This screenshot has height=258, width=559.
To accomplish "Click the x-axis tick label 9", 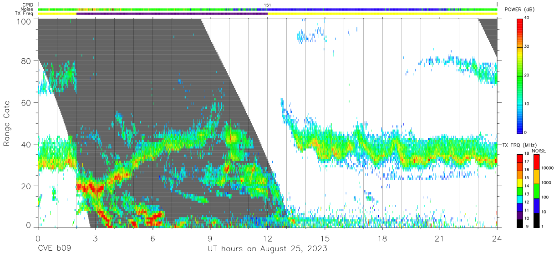I will 210,238.
